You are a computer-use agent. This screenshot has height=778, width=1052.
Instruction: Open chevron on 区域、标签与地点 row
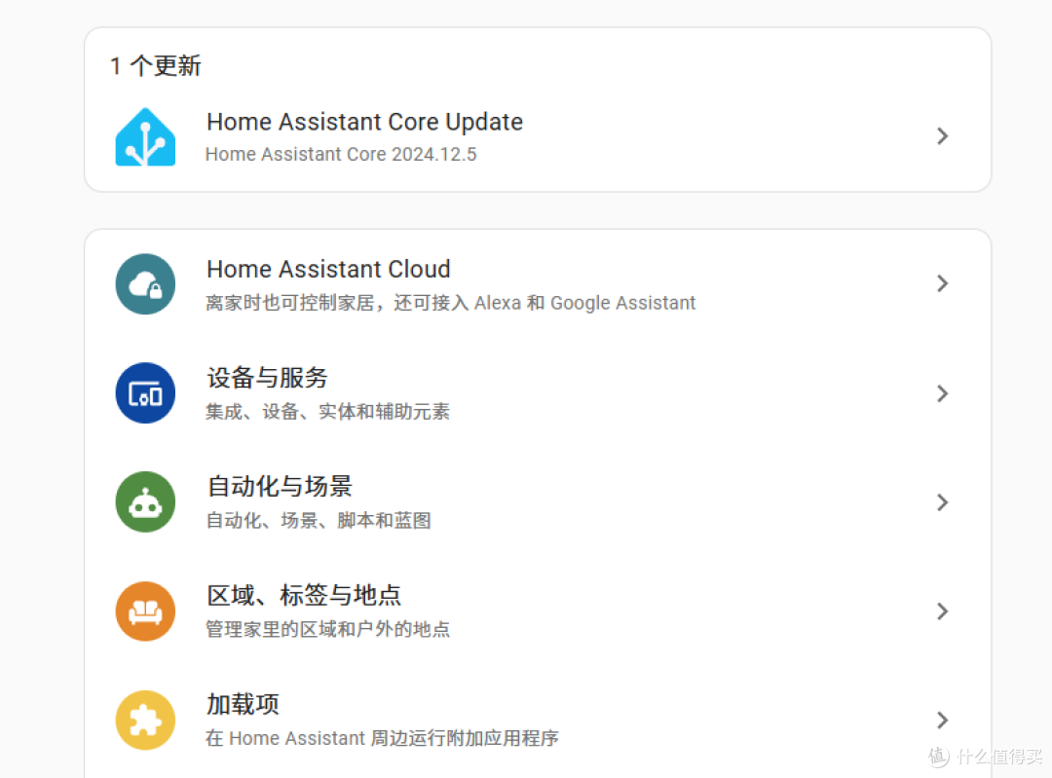point(943,611)
